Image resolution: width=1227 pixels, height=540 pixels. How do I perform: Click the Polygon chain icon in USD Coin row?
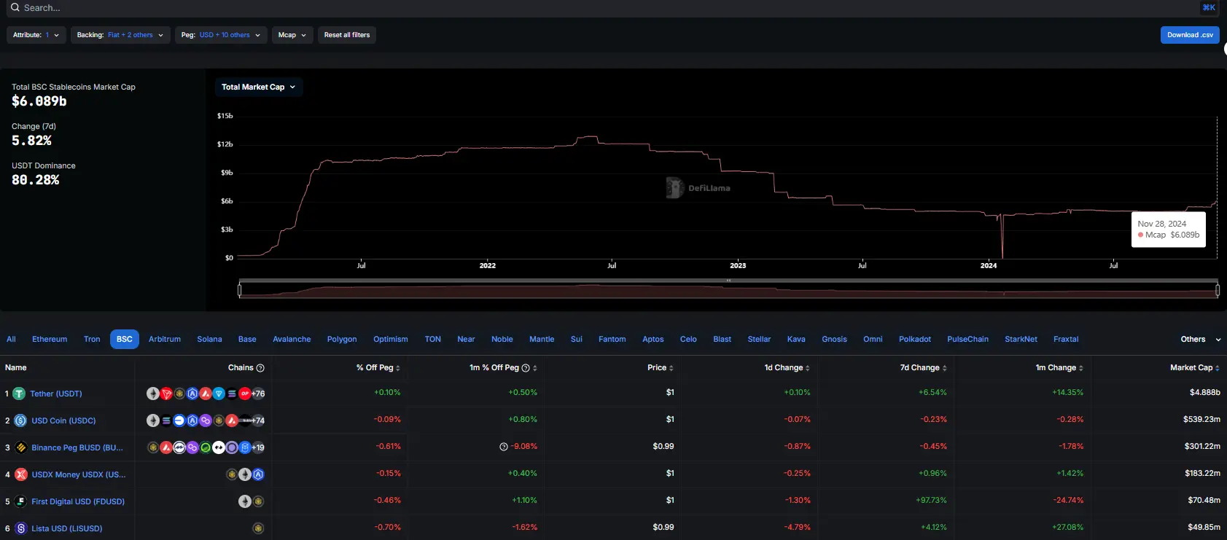206,420
